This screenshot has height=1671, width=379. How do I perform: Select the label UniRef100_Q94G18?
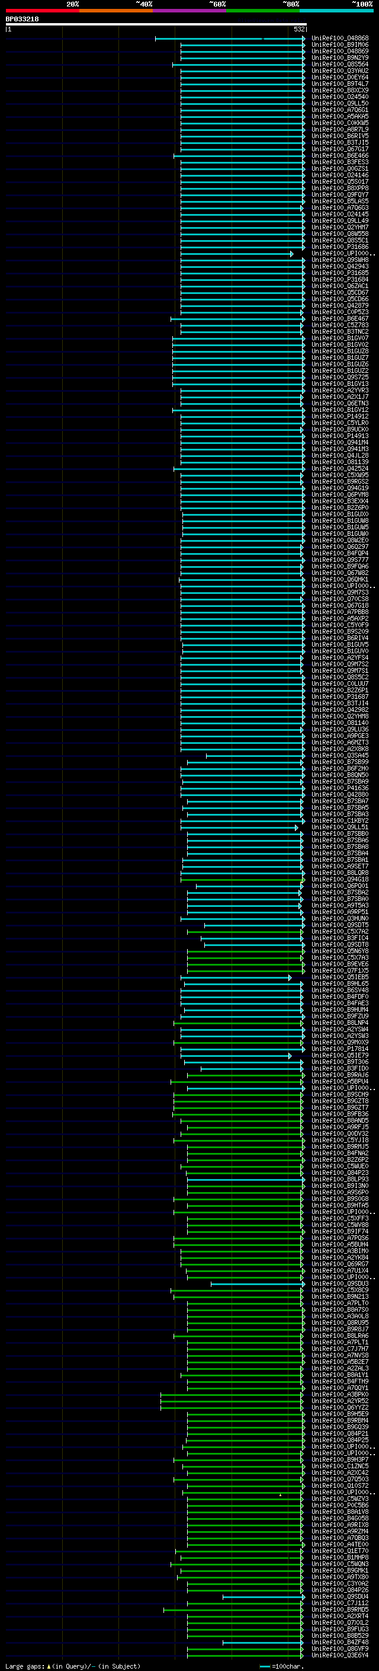(340, 880)
